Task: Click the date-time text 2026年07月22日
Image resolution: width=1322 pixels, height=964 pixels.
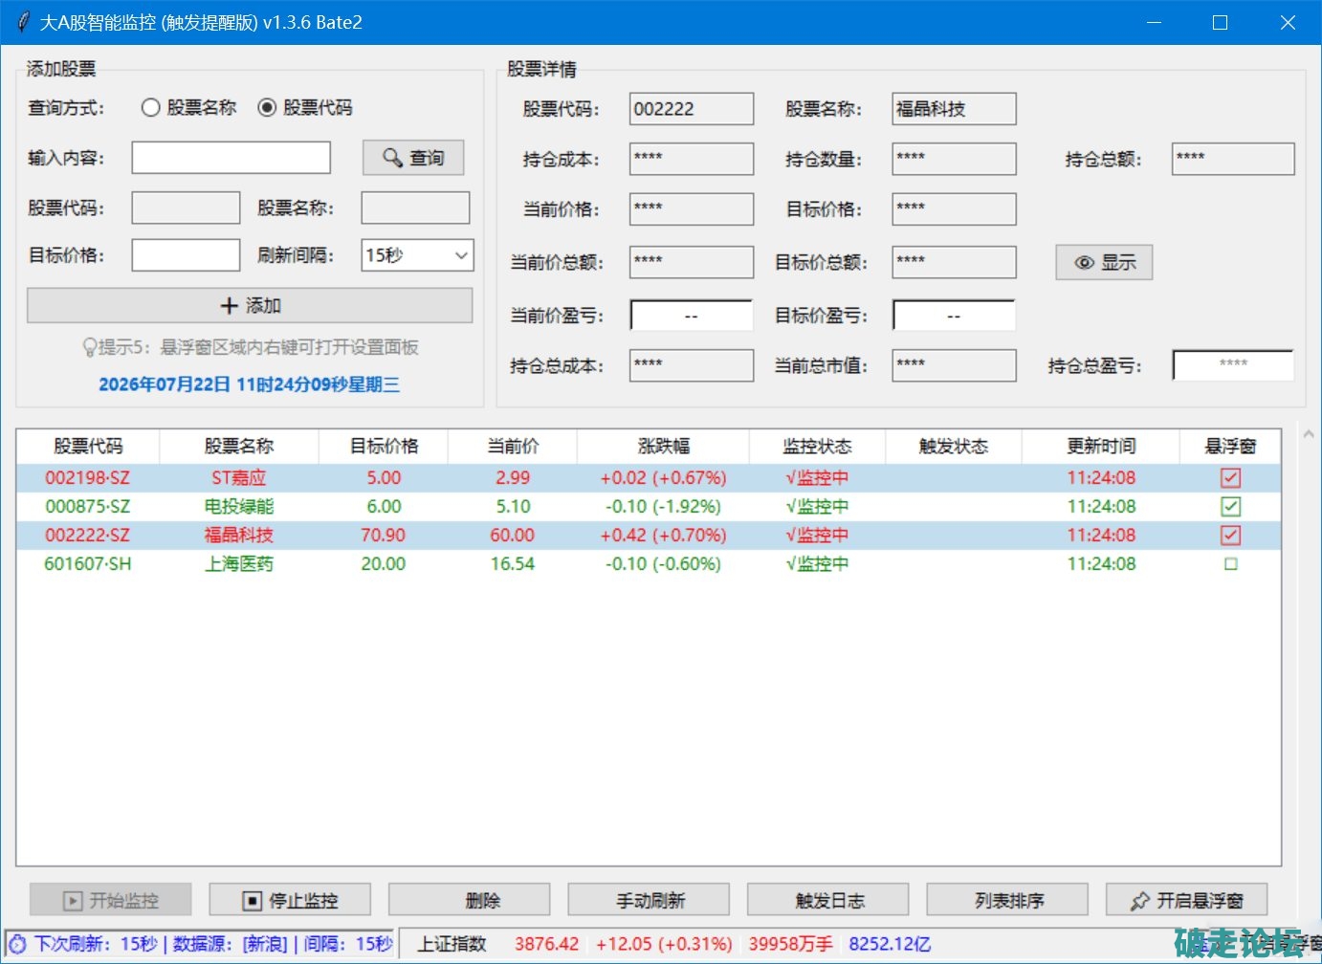Action: click(x=165, y=384)
